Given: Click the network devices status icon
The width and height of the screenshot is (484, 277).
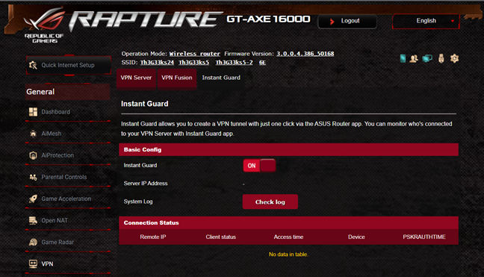Looking at the screenshot, I should click(x=427, y=58).
